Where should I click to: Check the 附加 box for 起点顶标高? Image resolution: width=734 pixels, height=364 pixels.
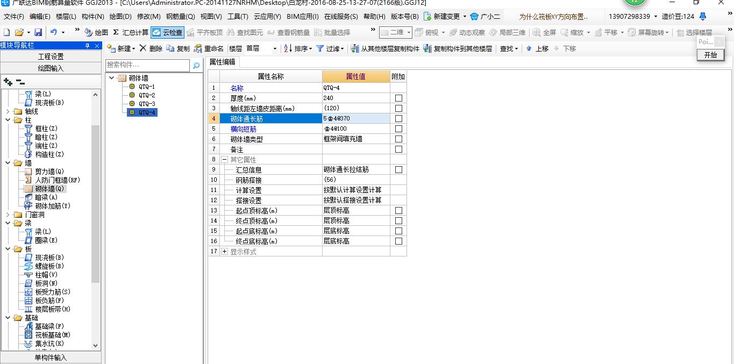(398, 210)
